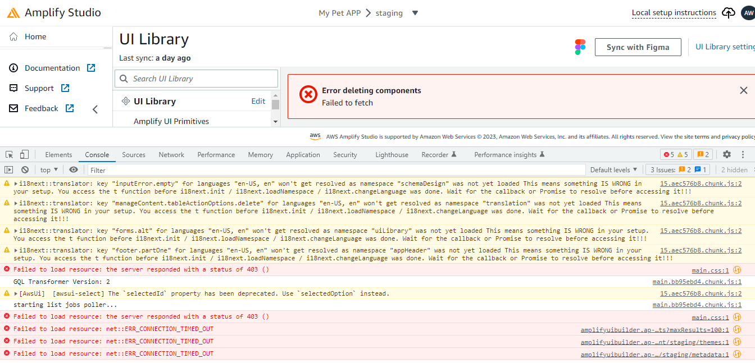Open source link for inputError.empty warning

[x=701, y=183]
